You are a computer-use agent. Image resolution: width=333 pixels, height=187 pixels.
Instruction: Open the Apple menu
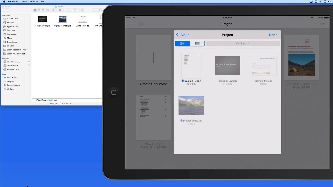coord(4,2)
